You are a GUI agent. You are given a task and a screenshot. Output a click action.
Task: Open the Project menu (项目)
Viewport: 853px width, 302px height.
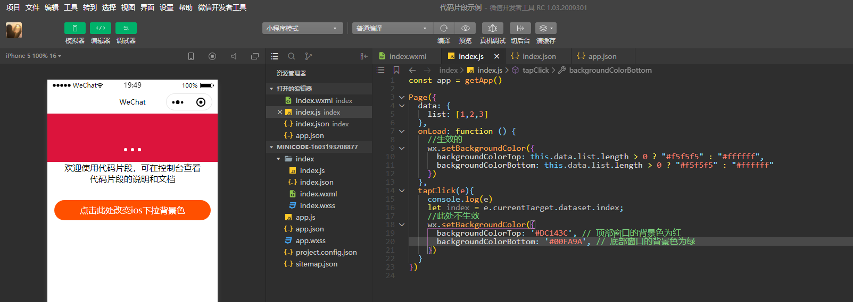[x=13, y=7]
